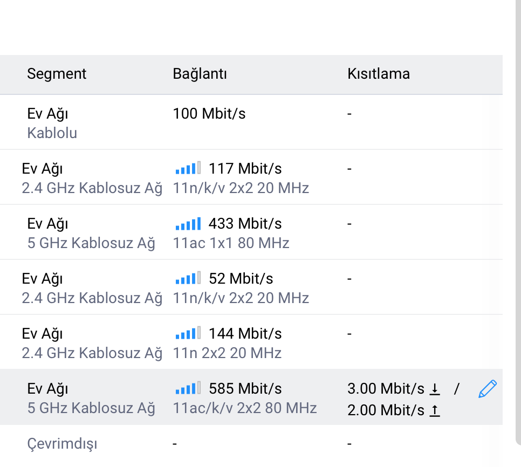Sort by the Segment column header

click(x=57, y=74)
